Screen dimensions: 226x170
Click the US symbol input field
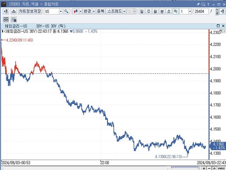52,11
